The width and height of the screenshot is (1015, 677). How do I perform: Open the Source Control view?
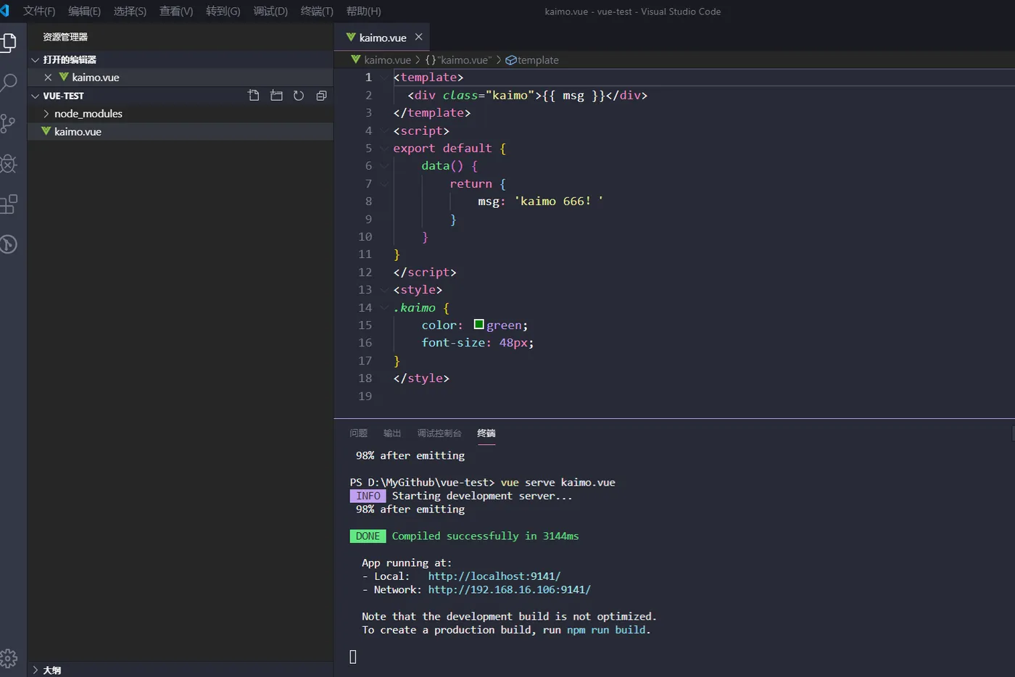[x=8, y=123]
